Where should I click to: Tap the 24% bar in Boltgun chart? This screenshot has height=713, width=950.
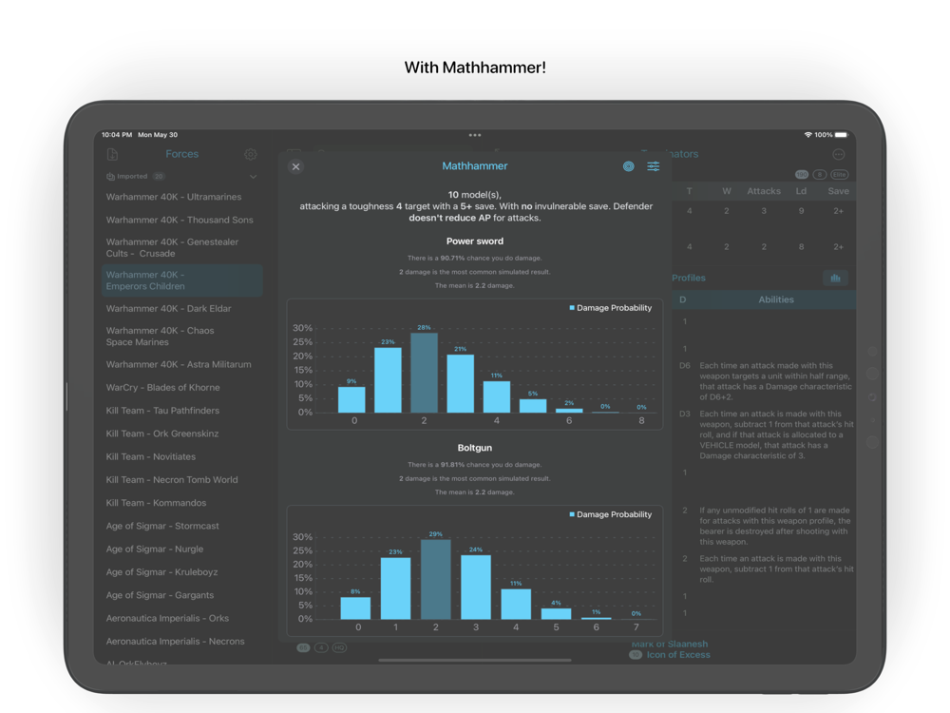click(476, 587)
